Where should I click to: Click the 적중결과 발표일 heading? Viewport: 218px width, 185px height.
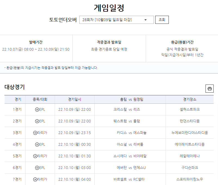(x=109, y=42)
